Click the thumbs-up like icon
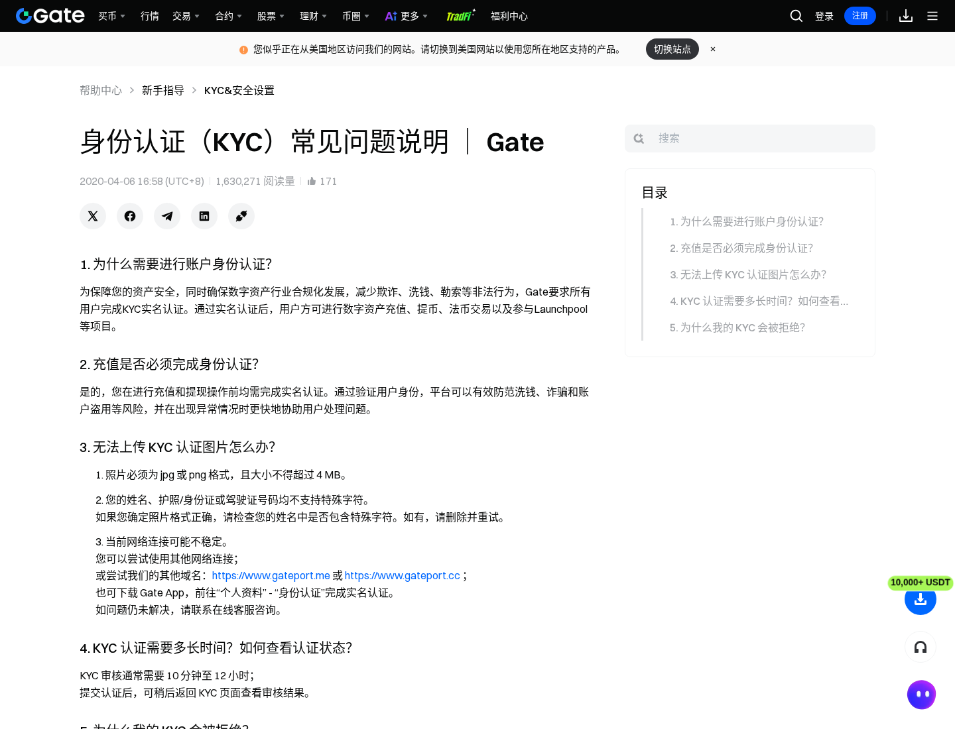This screenshot has height=729, width=955. 312,181
